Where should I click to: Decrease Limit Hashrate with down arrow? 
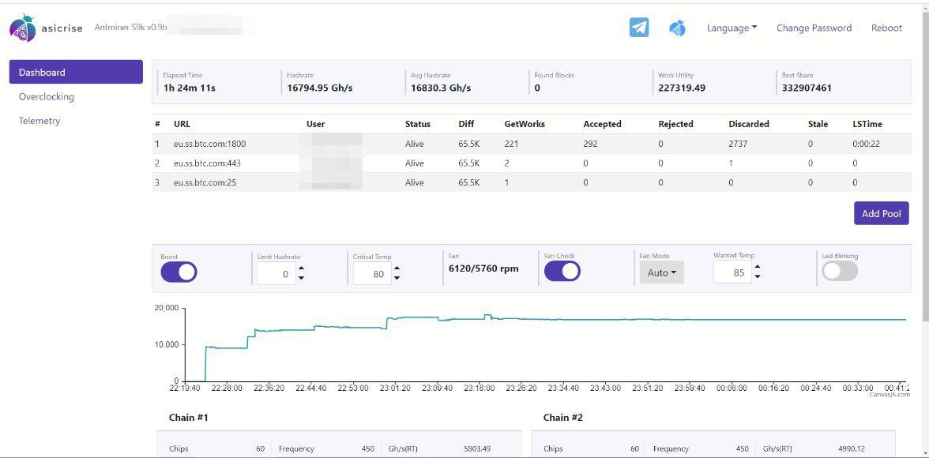click(x=301, y=278)
